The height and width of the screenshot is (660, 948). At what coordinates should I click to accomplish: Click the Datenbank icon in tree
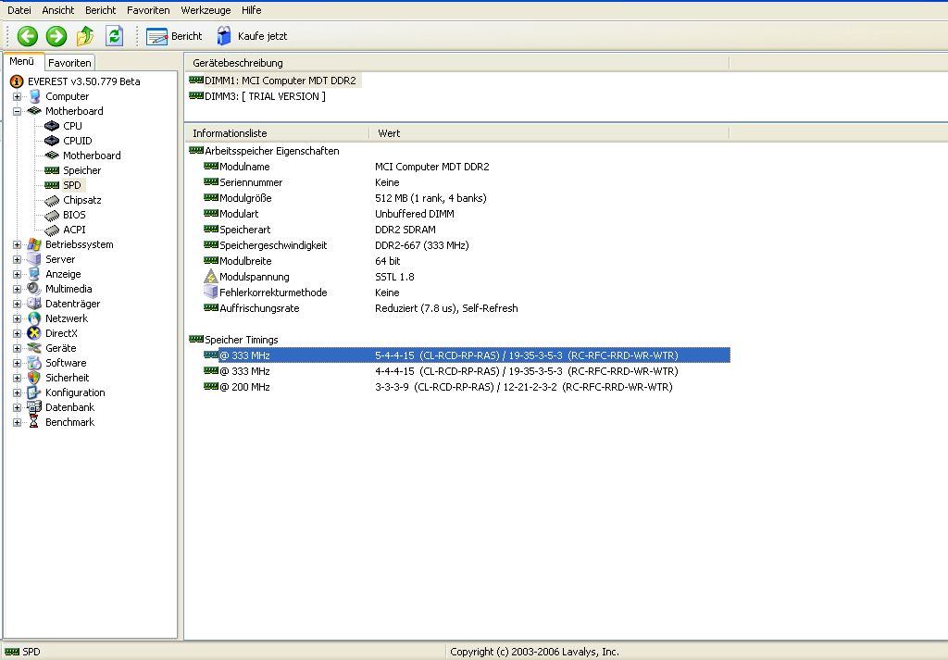[x=34, y=407]
